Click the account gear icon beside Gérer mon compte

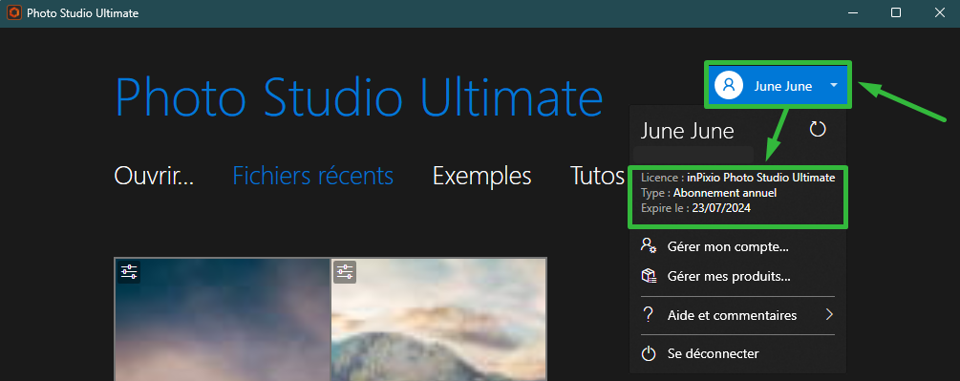[x=649, y=245]
